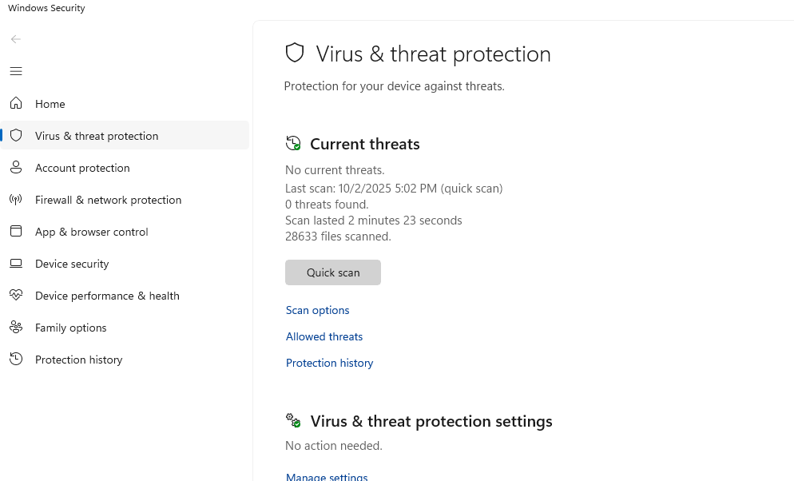Open the Scan options link

[318, 310]
